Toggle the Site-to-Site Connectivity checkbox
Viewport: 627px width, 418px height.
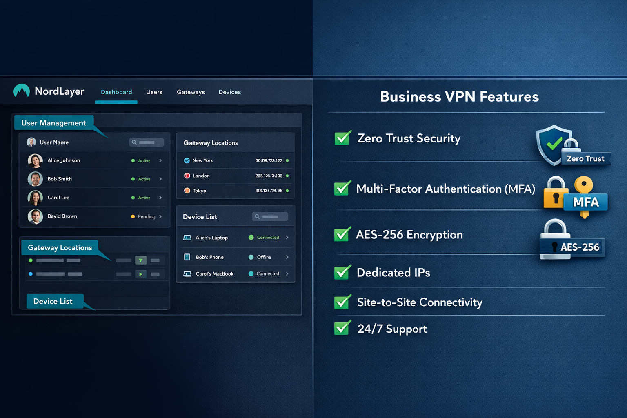tap(342, 302)
